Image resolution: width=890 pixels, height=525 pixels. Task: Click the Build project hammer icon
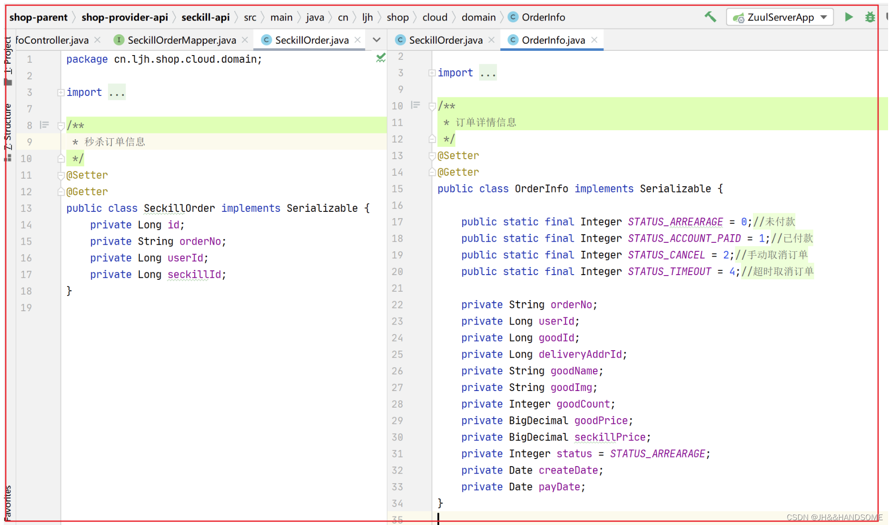(x=710, y=17)
